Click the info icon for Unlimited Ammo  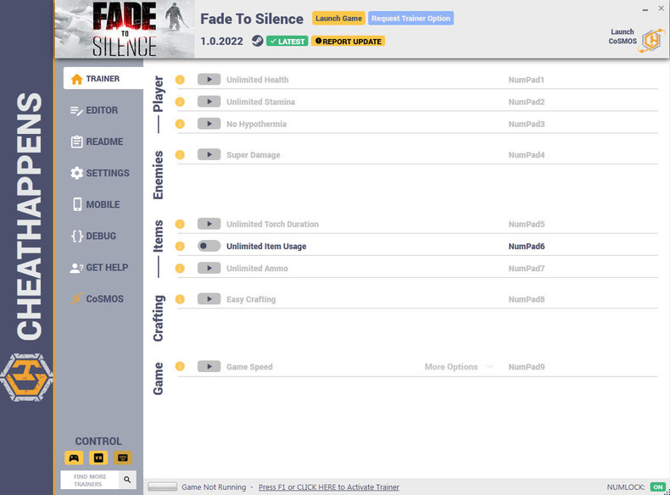(x=180, y=269)
